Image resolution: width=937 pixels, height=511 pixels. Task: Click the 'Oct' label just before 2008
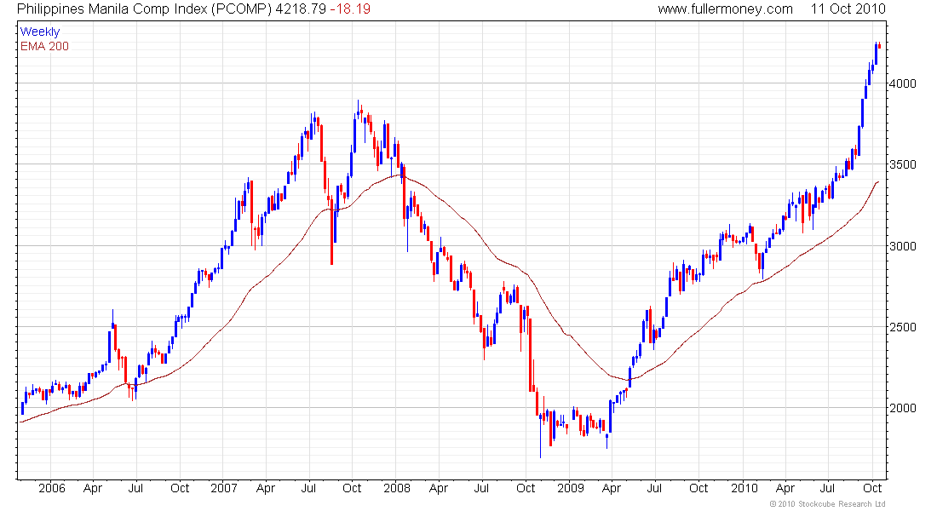pos(352,488)
